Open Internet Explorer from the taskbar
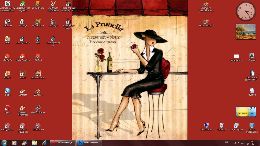The image size is (260, 146). [45, 143]
